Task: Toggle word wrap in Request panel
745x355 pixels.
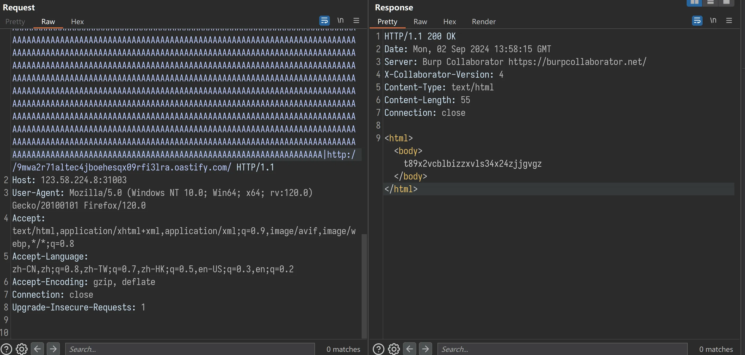Action: [x=324, y=21]
